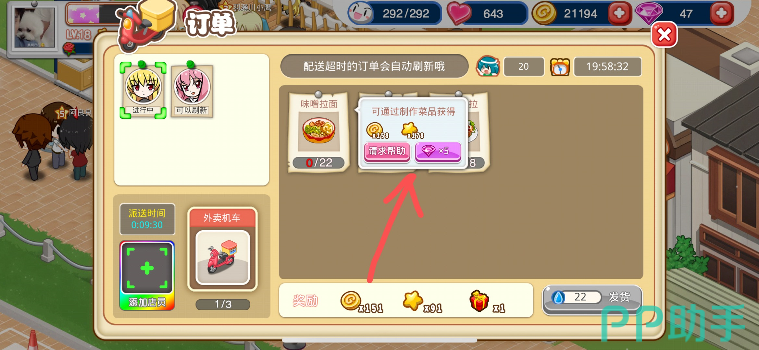Add gems with the red plus button
The width and height of the screenshot is (759, 350).
[x=721, y=13]
